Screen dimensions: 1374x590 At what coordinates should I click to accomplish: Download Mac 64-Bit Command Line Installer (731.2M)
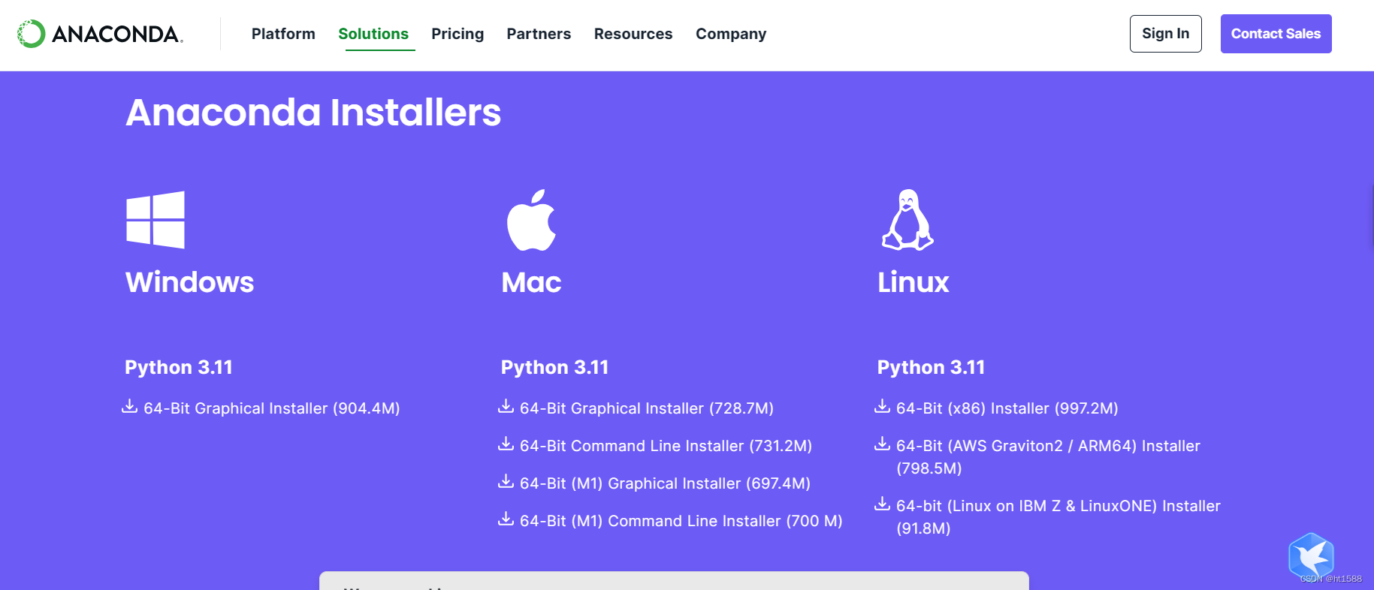tap(666, 446)
